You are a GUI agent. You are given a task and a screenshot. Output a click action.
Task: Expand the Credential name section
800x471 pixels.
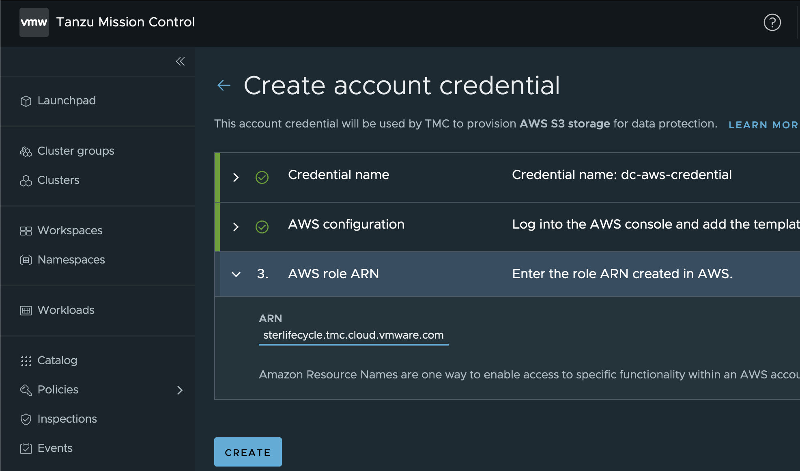tap(236, 175)
